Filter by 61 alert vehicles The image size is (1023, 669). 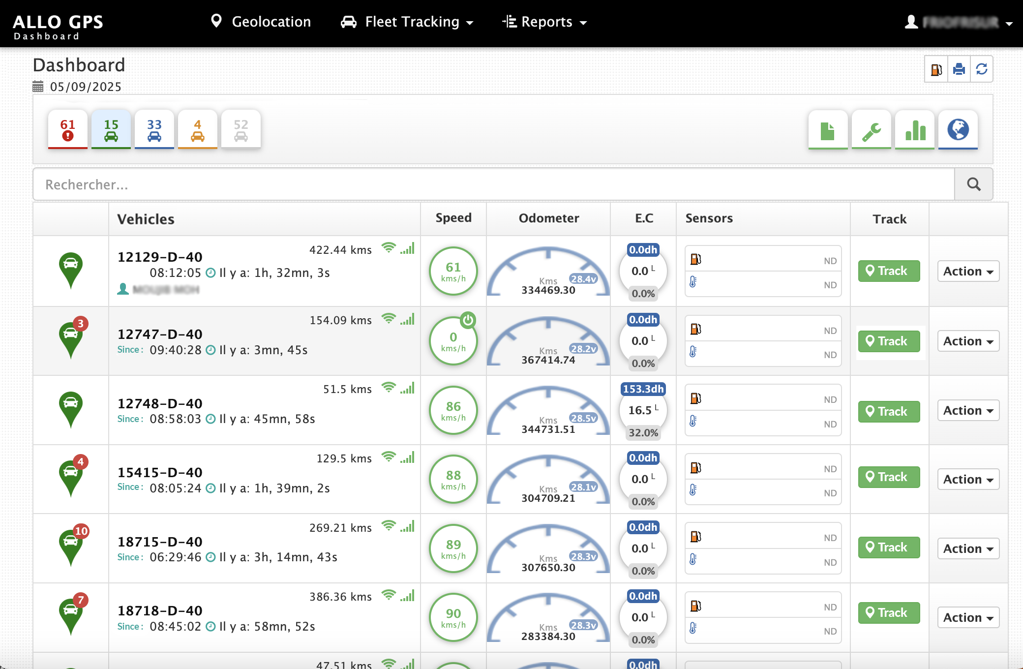[x=68, y=130]
